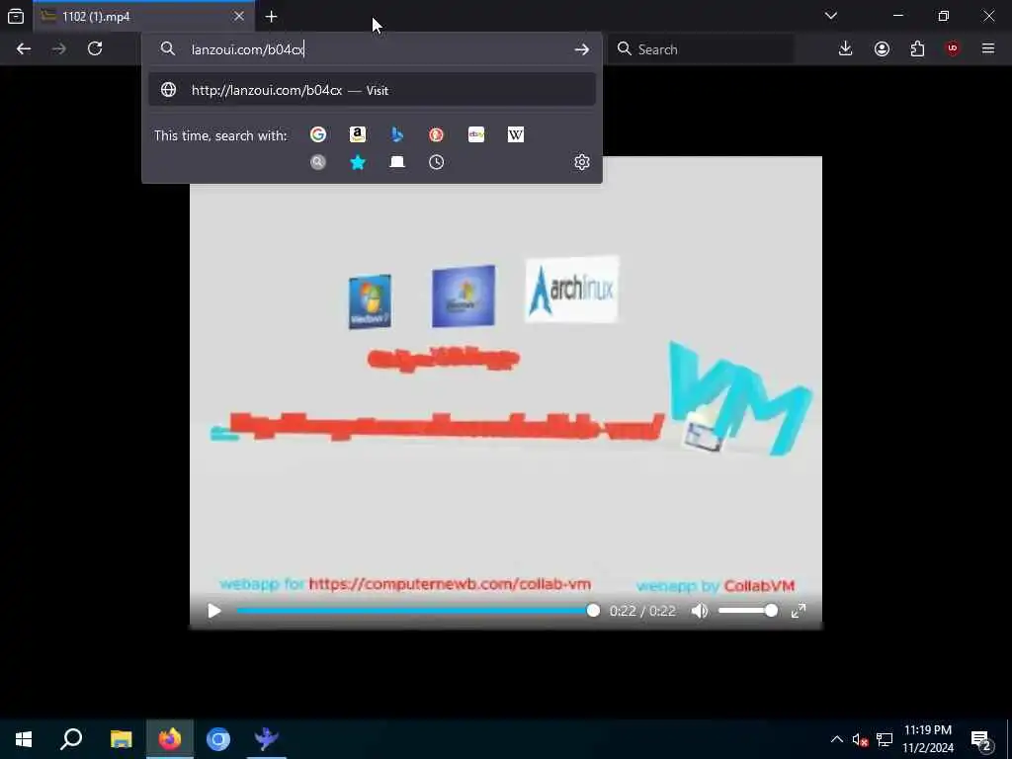Image resolution: width=1012 pixels, height=759 pixels.
Task: Reload the current page
Action: [x=95, y=49]
